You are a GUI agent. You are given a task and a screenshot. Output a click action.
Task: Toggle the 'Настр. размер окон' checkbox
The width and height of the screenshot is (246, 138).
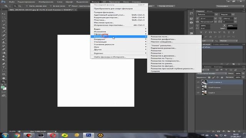tap(27, 6)
